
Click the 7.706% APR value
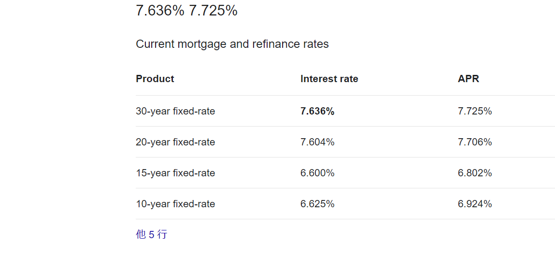(475, 142)
